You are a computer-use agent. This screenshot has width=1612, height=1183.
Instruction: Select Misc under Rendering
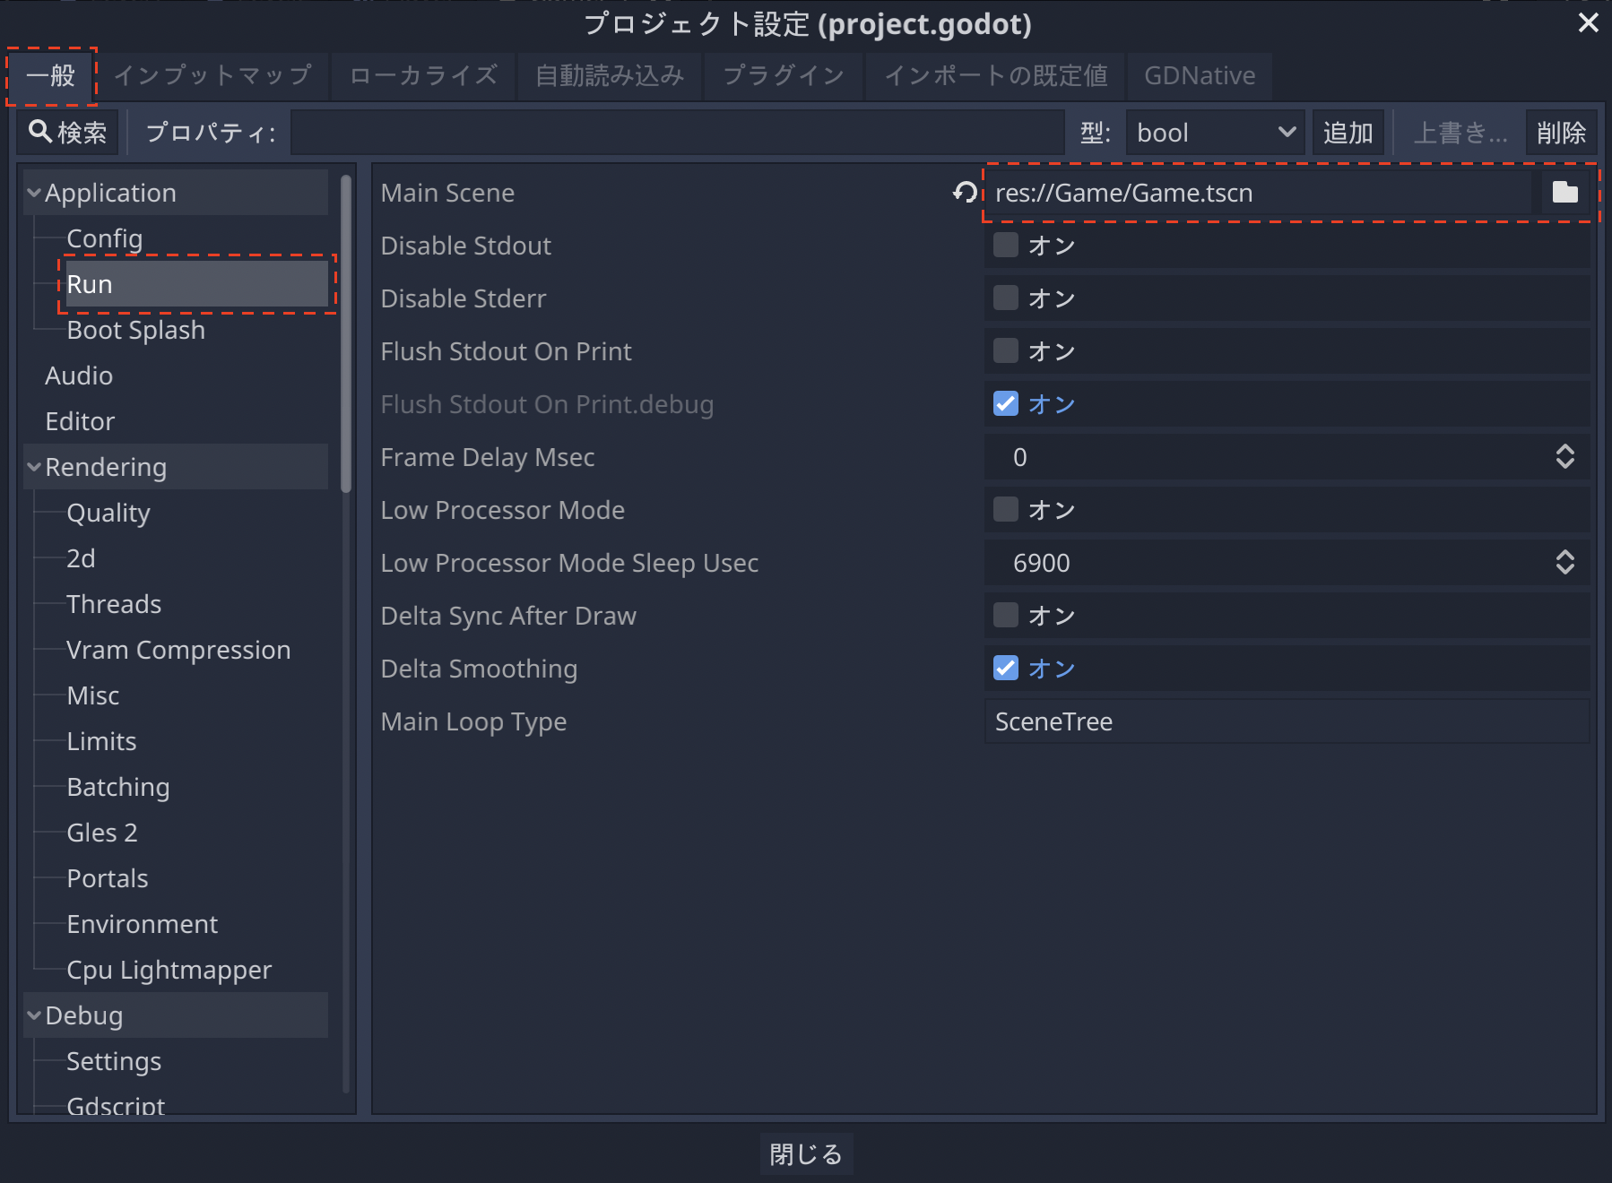[93, 695]
